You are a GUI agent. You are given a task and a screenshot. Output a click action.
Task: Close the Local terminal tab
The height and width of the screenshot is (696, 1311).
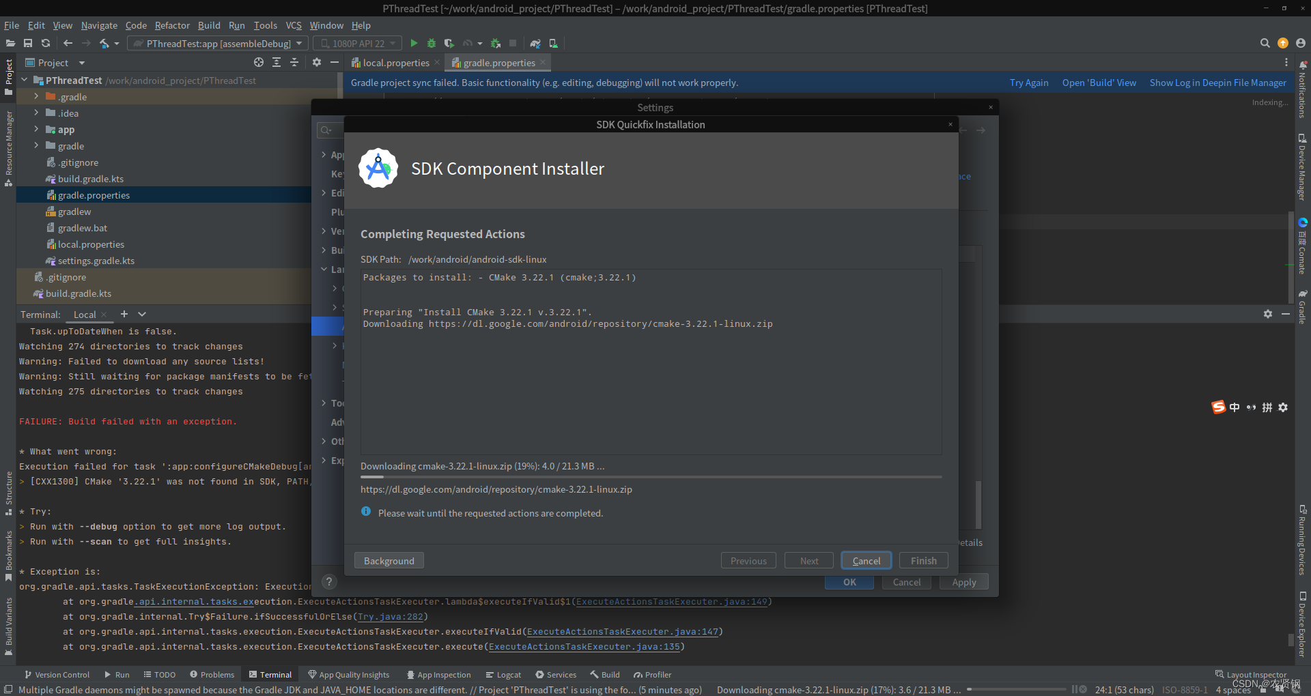pos(104,315)
